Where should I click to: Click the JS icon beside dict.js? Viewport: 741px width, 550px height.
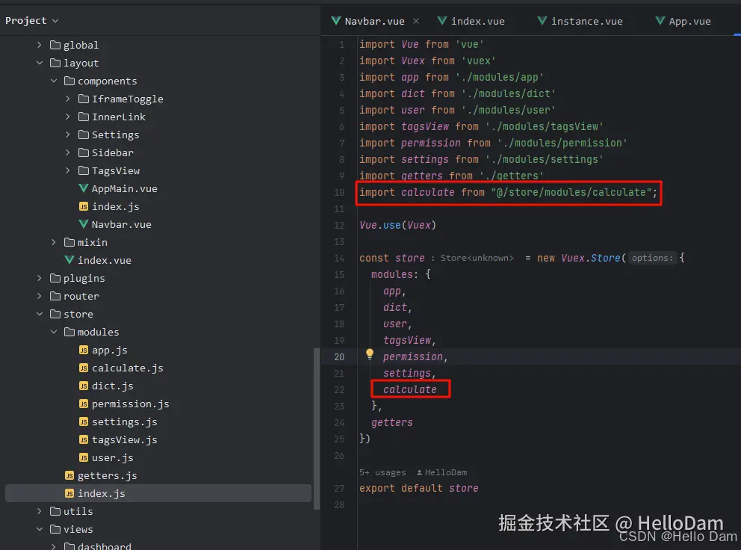tap(84, 386)
